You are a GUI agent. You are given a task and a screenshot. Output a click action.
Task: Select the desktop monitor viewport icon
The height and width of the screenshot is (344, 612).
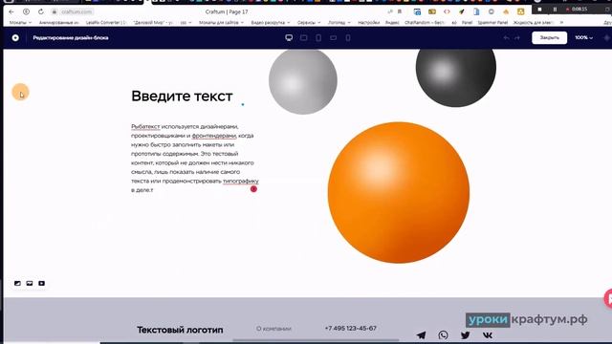(289, 38)
